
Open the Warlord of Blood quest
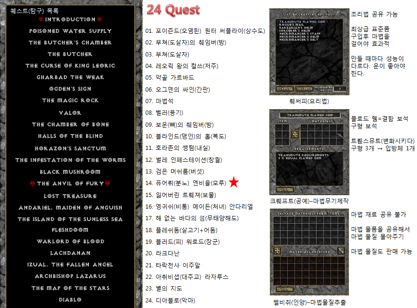tap(70, 241)
